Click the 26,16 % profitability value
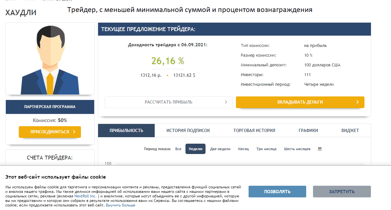This screenshot has width=391, height=210. [168, 61]
